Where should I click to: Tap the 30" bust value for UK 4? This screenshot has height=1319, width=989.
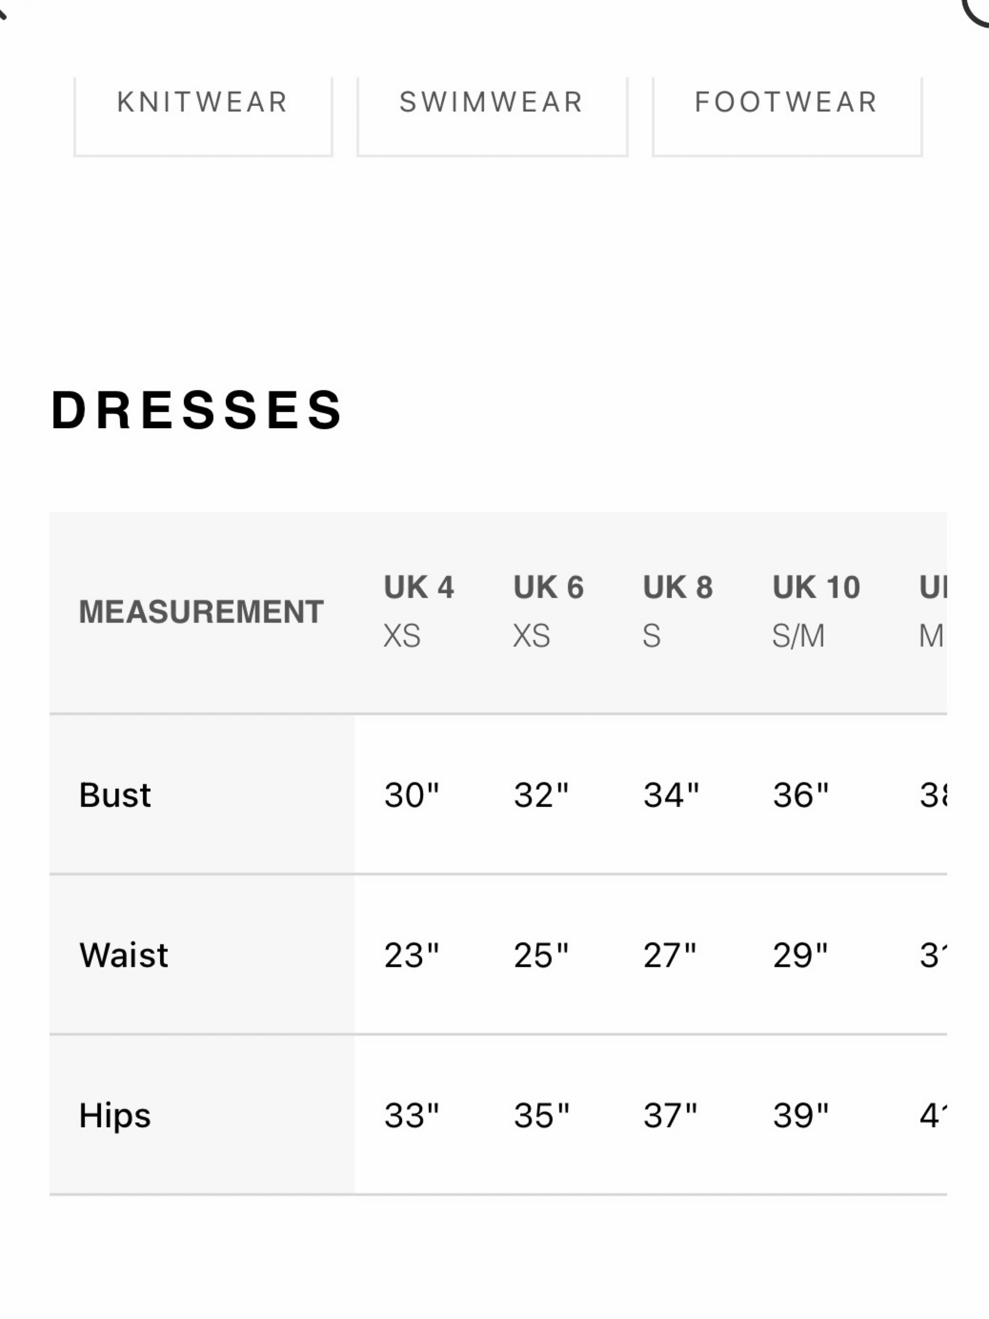411,795
